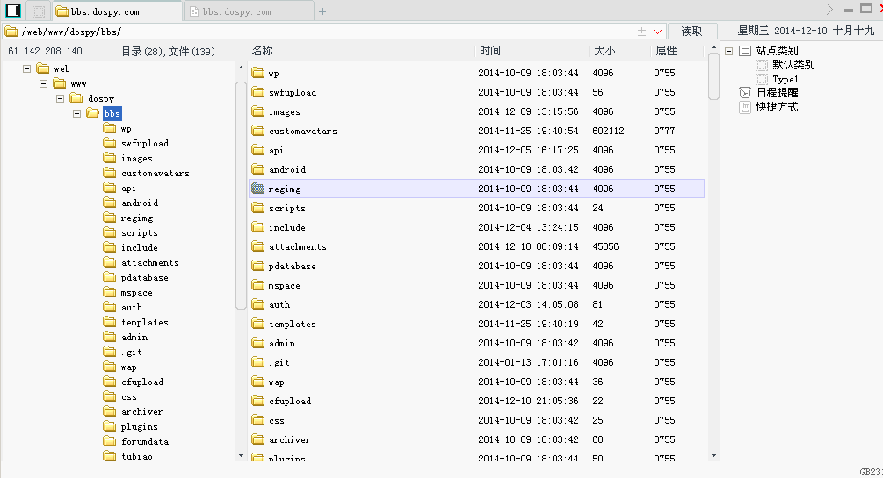This screenshot has width=883, height=478.
Task: Select the swfupload folder icon in the tree
Action: click(x=110, y=144)
